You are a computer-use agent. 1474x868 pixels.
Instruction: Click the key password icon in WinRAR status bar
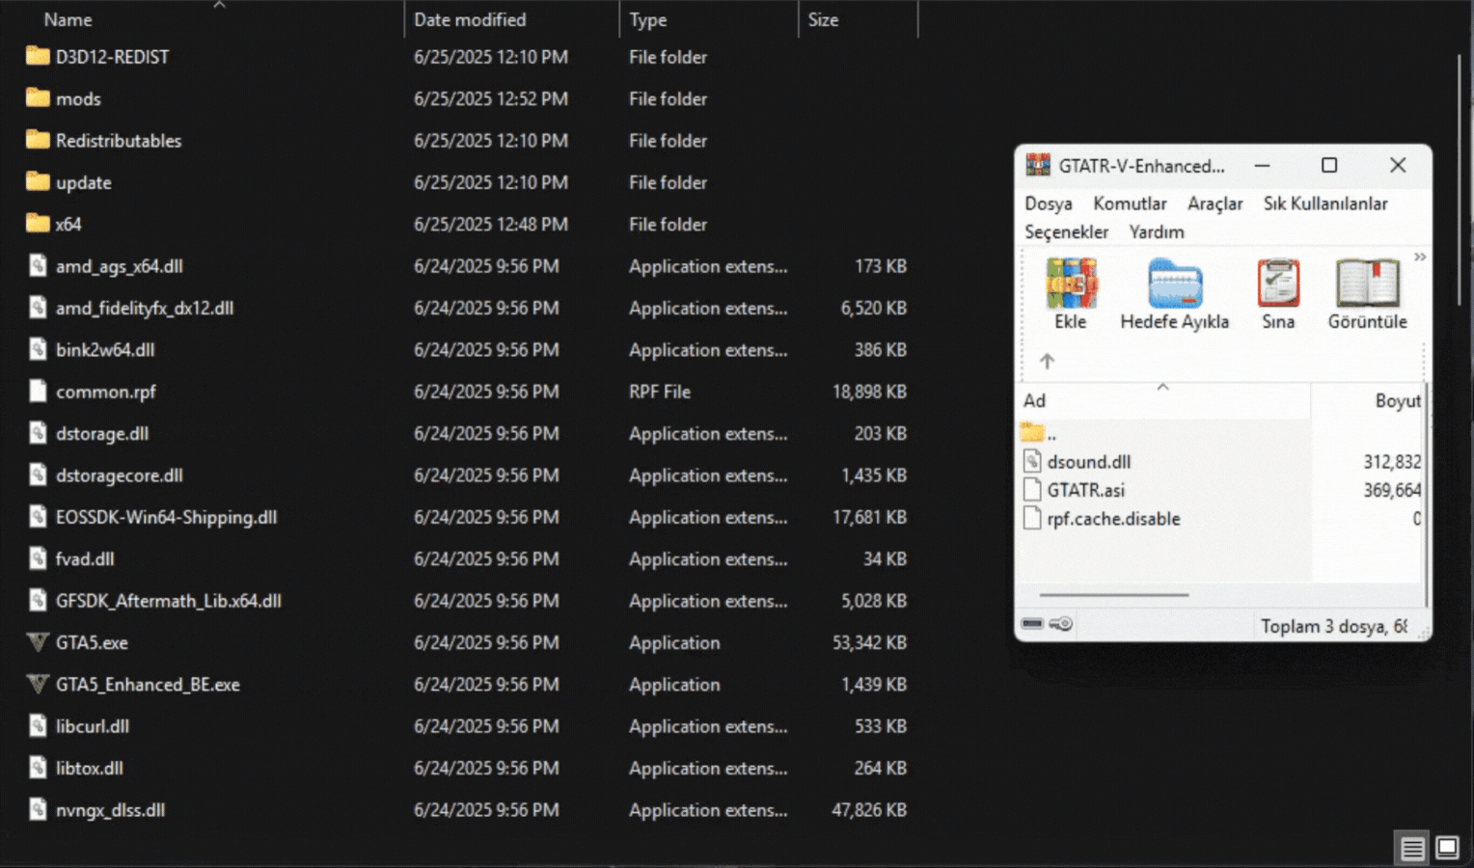click(1060, 624)
